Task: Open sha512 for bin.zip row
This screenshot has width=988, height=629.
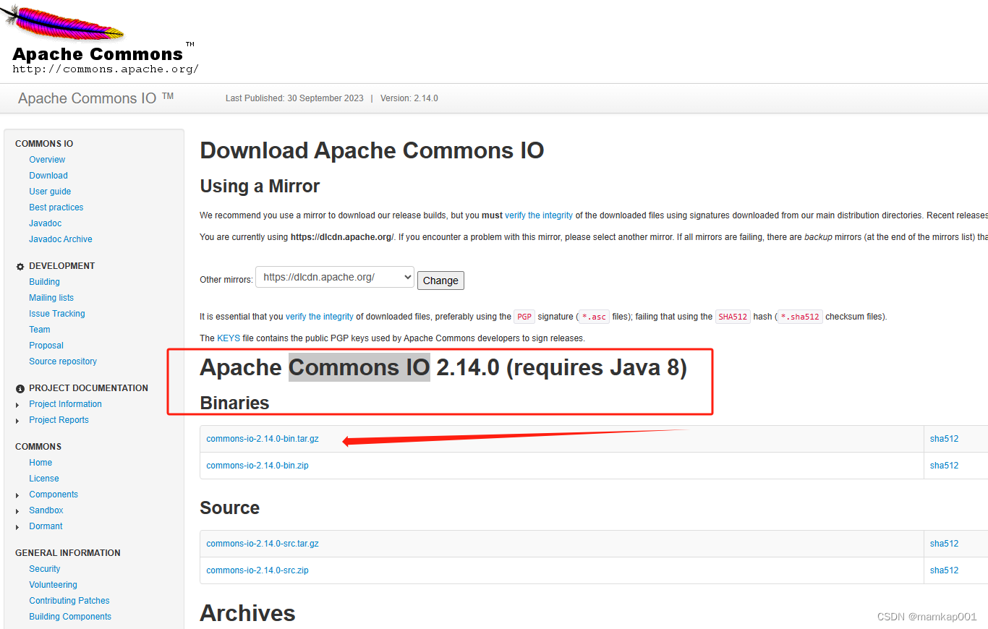Action: pyautogui.click(x=944, y=466)
